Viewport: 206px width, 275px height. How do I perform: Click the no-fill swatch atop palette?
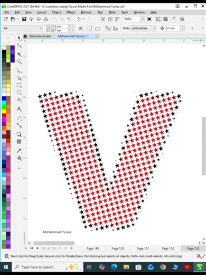coord(4,48)
